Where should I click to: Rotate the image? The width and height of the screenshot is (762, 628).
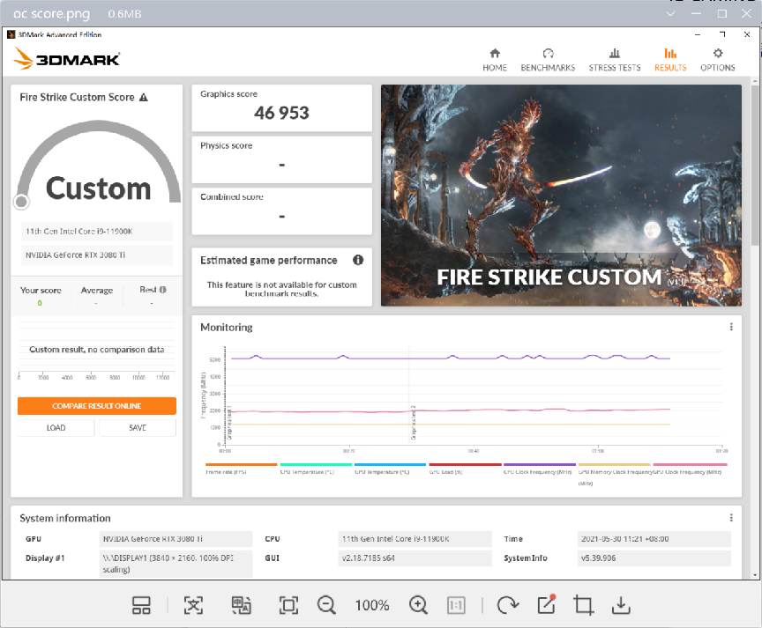point(506,605)
